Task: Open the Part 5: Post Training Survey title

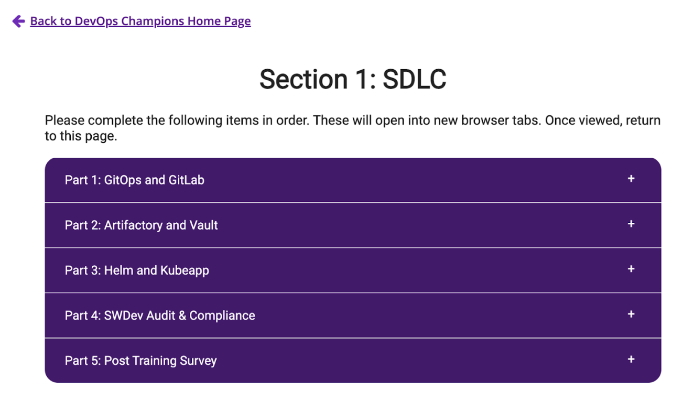Action: click(141, 361)
